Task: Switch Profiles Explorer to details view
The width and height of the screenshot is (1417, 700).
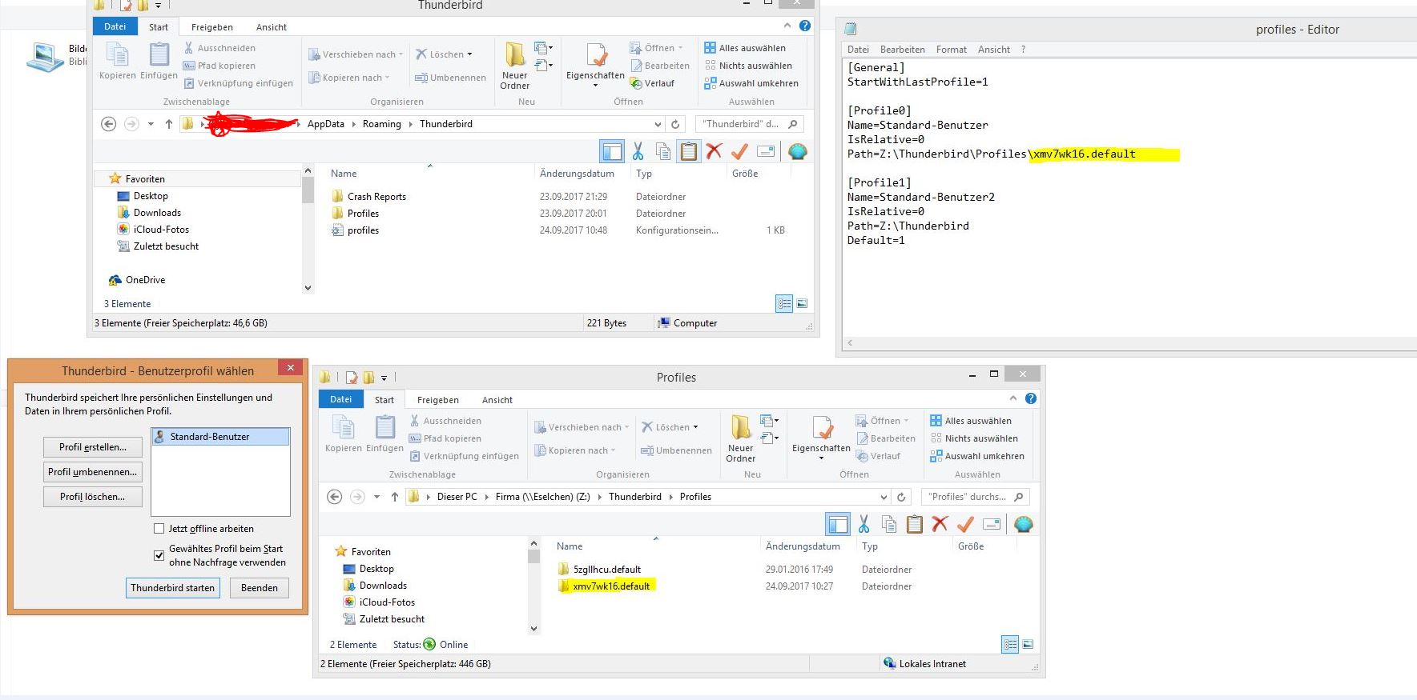Action: [x=1010, y=644]
